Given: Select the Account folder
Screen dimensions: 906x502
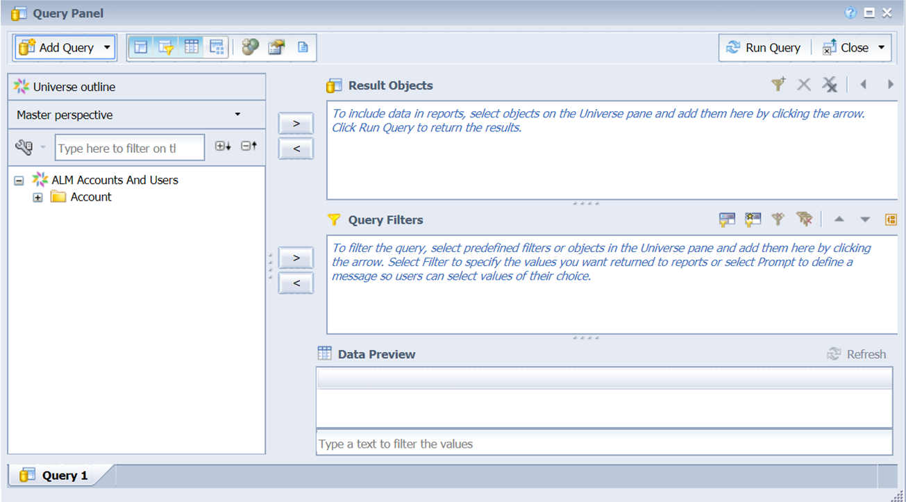Looking at the screenshot, I should tap(90, 197).
